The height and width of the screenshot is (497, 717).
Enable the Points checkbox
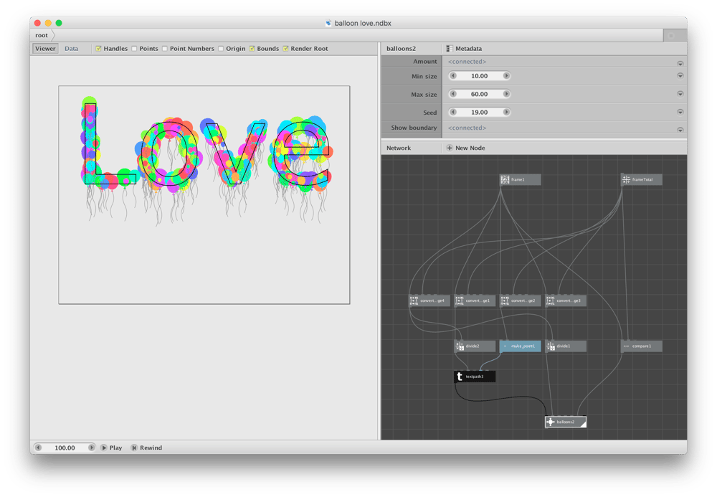click(x=134, y=49)
